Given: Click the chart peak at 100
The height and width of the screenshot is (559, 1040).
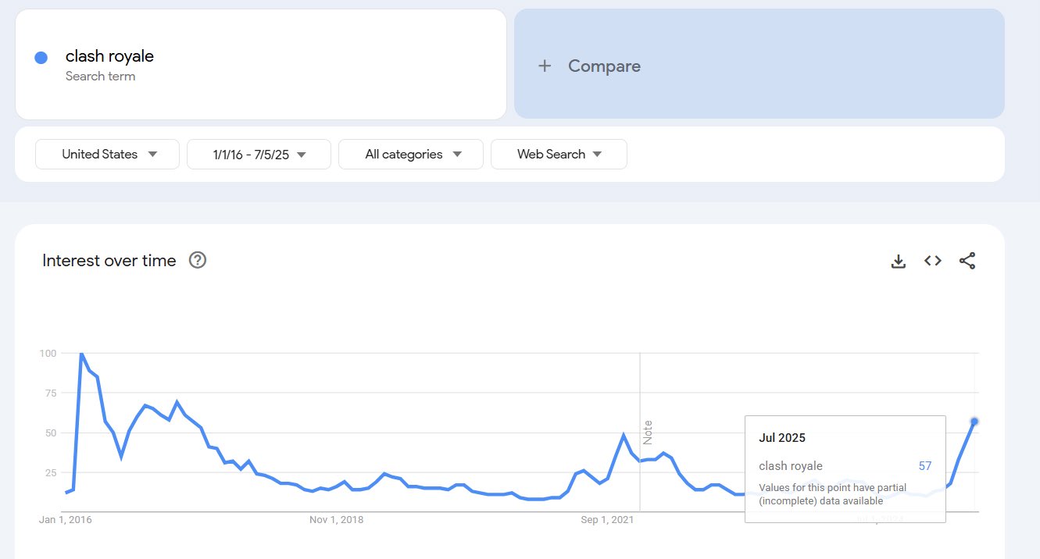Looking at the screenshot, I should click(x=81, y=354).
